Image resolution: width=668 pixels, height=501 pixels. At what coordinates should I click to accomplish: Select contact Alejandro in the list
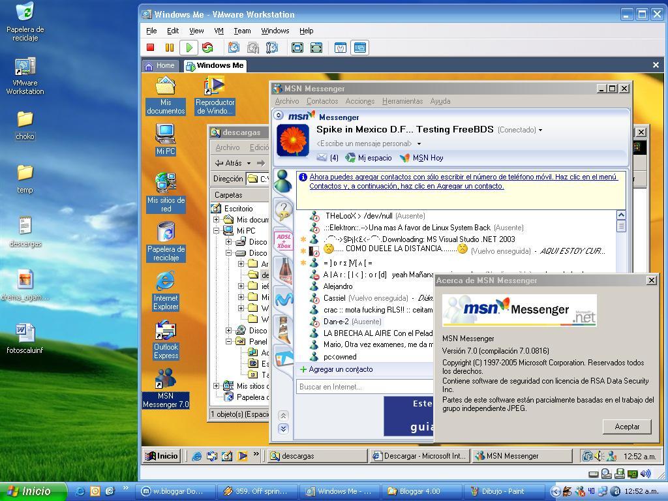tap(338, 286)
